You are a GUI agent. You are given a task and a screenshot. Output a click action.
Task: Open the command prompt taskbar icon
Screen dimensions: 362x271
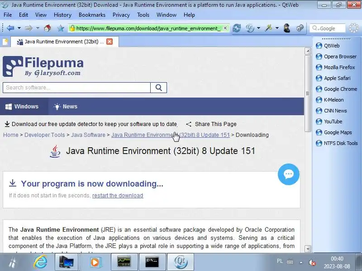pos(152,262)
